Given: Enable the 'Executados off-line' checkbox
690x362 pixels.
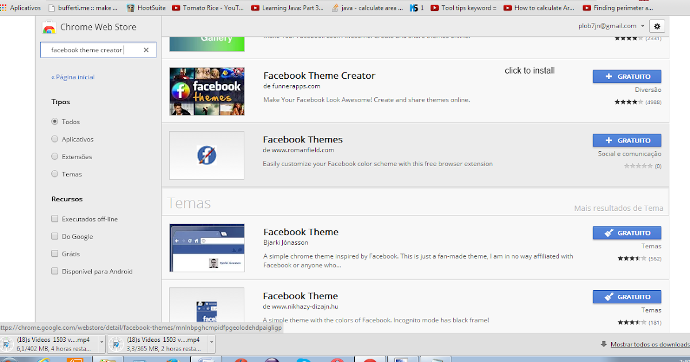Looking at the screenshot, I should 55,219.
